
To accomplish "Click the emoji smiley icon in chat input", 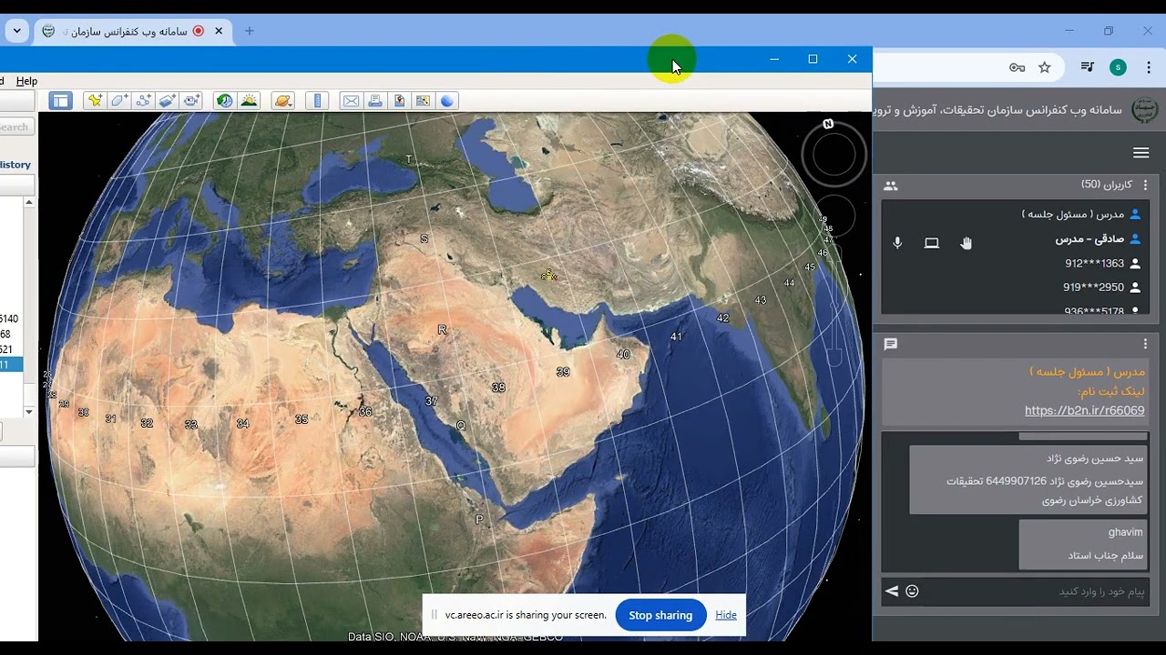I will [x=912, y=591].
